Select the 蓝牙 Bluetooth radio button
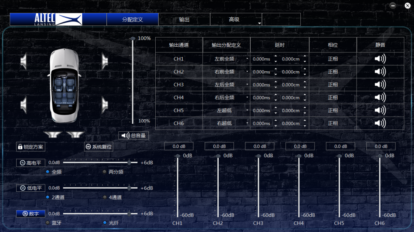This screenshot has height=232, width=414. click(48, 222)
